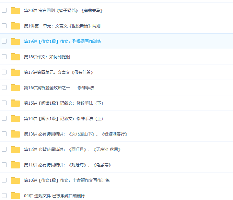The image size is (233, 200).
Task: Click the folder icon beside 第1讲第一单元
Action: pyautogui.click(x=15, y=26)
